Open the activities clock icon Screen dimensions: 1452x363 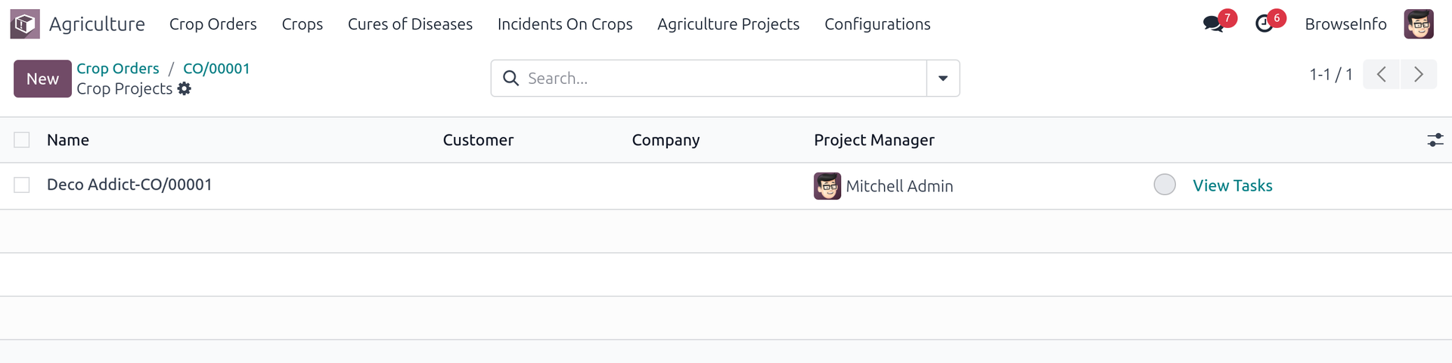[1264, 24]
